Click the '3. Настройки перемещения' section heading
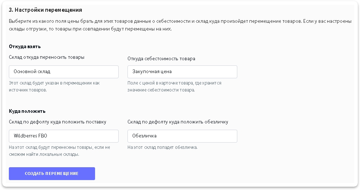 click(x=45, y=10)
